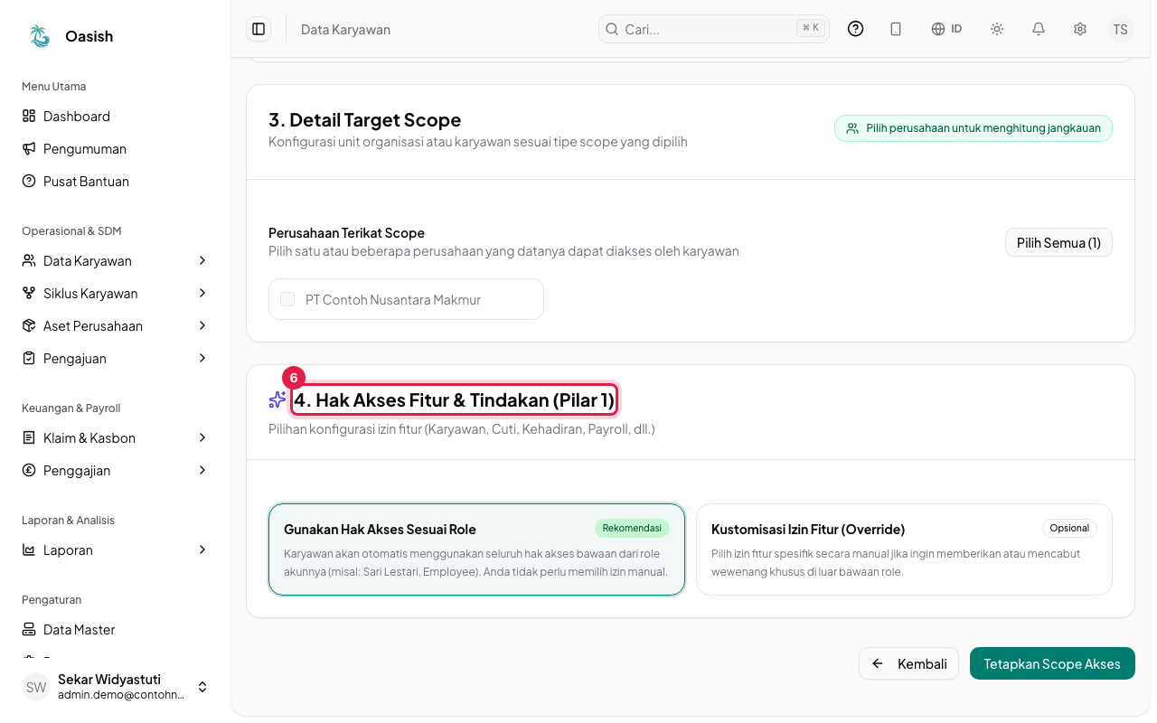Image resolution: width=1157 pixels, height=723 pixels.
Task: Open the help question-mark icon
Action: tap(855, 29)
